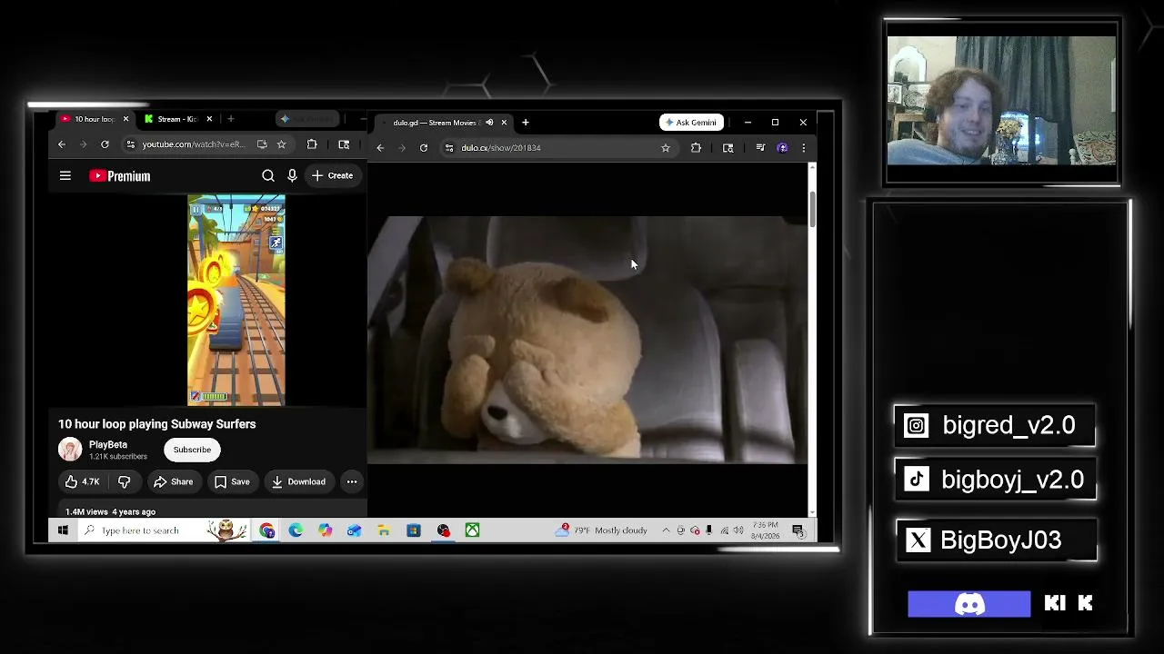The width and height of the screenshot is (1164, 654).
Task: Download the Subway Surfers video
Action: tap(298, 481)
